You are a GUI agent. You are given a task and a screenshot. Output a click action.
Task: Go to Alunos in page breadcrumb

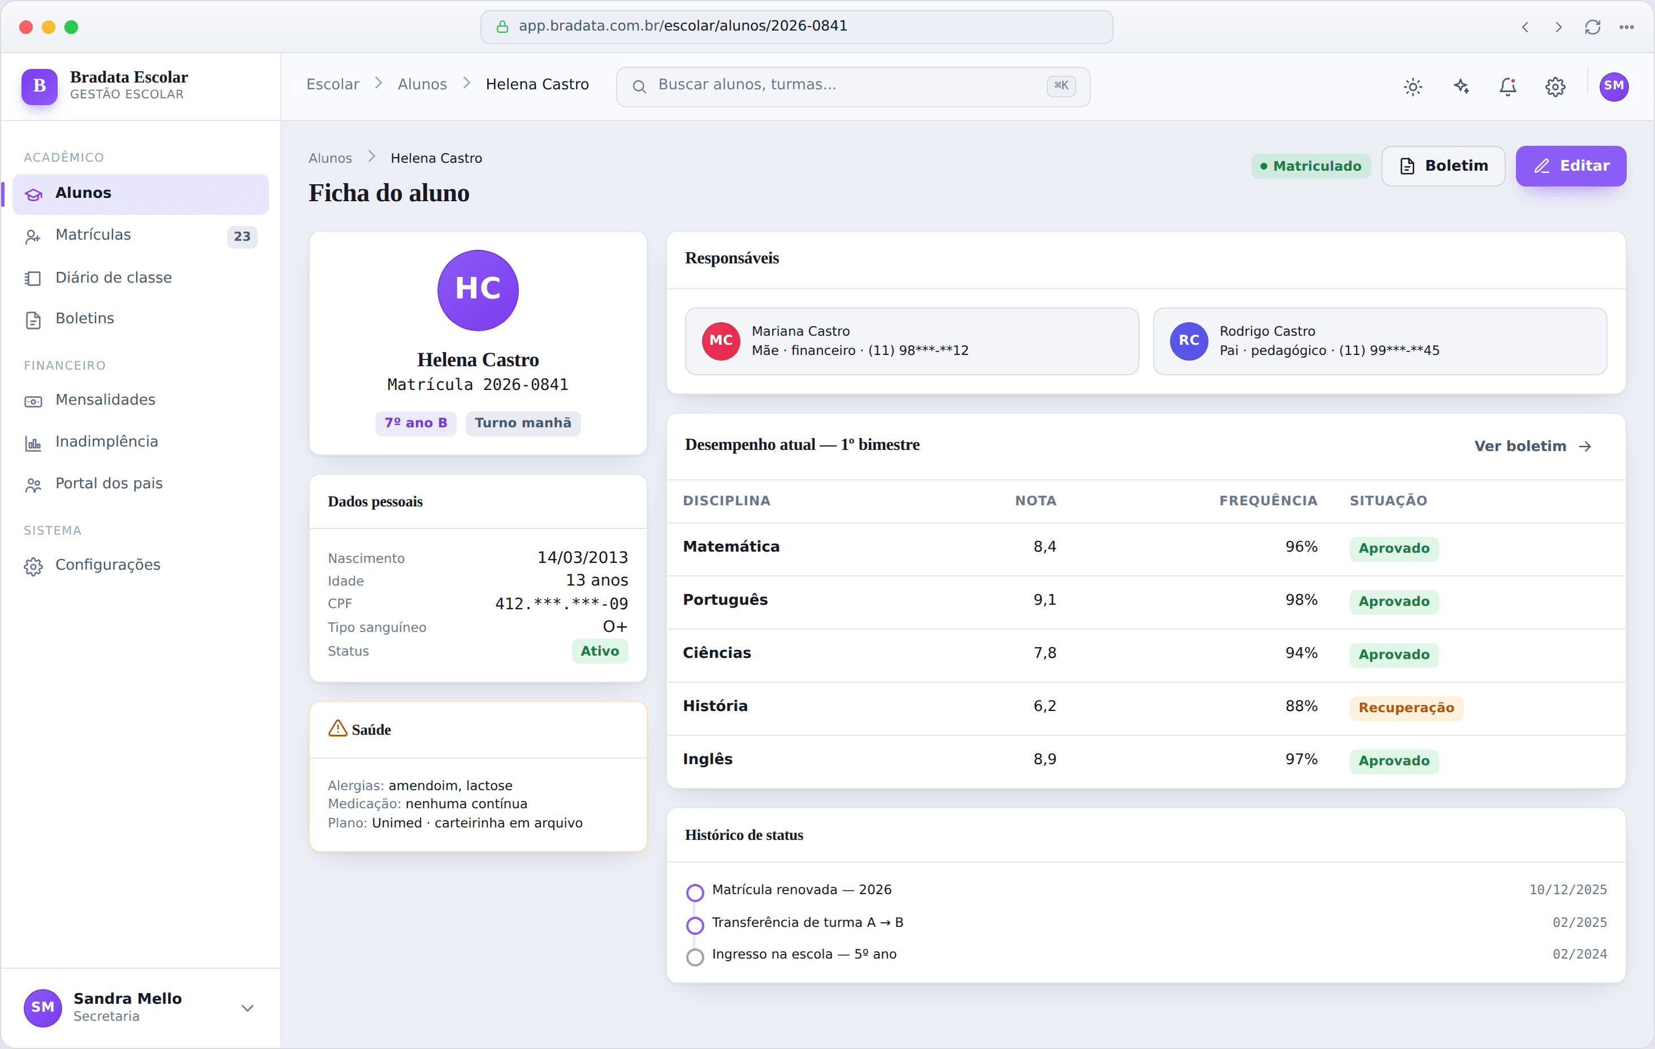[x=330, y=158]
